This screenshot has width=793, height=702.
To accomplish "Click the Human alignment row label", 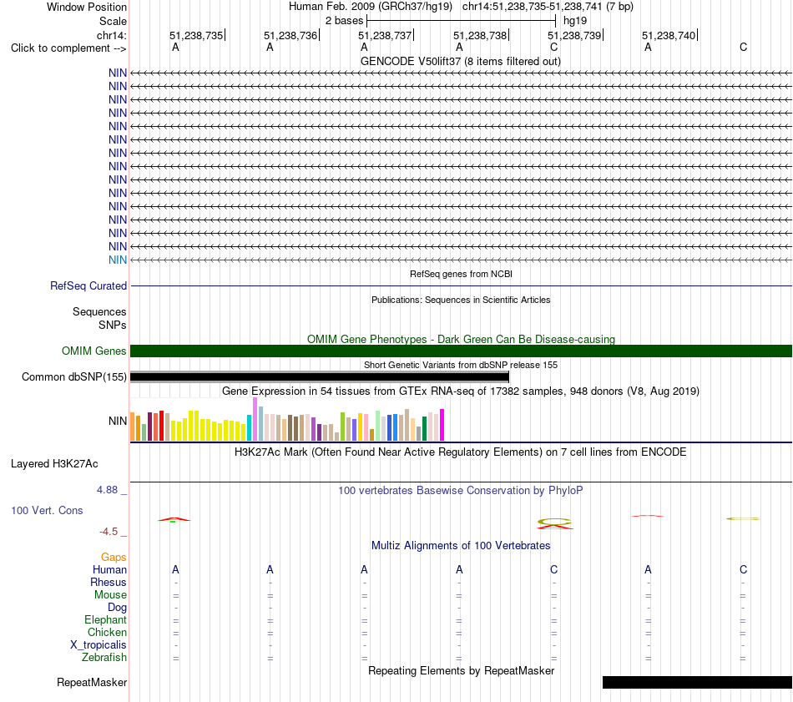I will click(x=109, y=570).
